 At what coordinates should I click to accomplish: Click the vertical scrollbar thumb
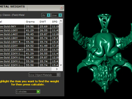[61, 29]
